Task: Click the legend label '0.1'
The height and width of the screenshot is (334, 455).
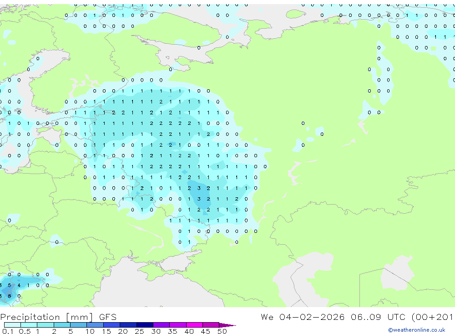Action: [x=8, y=331]
